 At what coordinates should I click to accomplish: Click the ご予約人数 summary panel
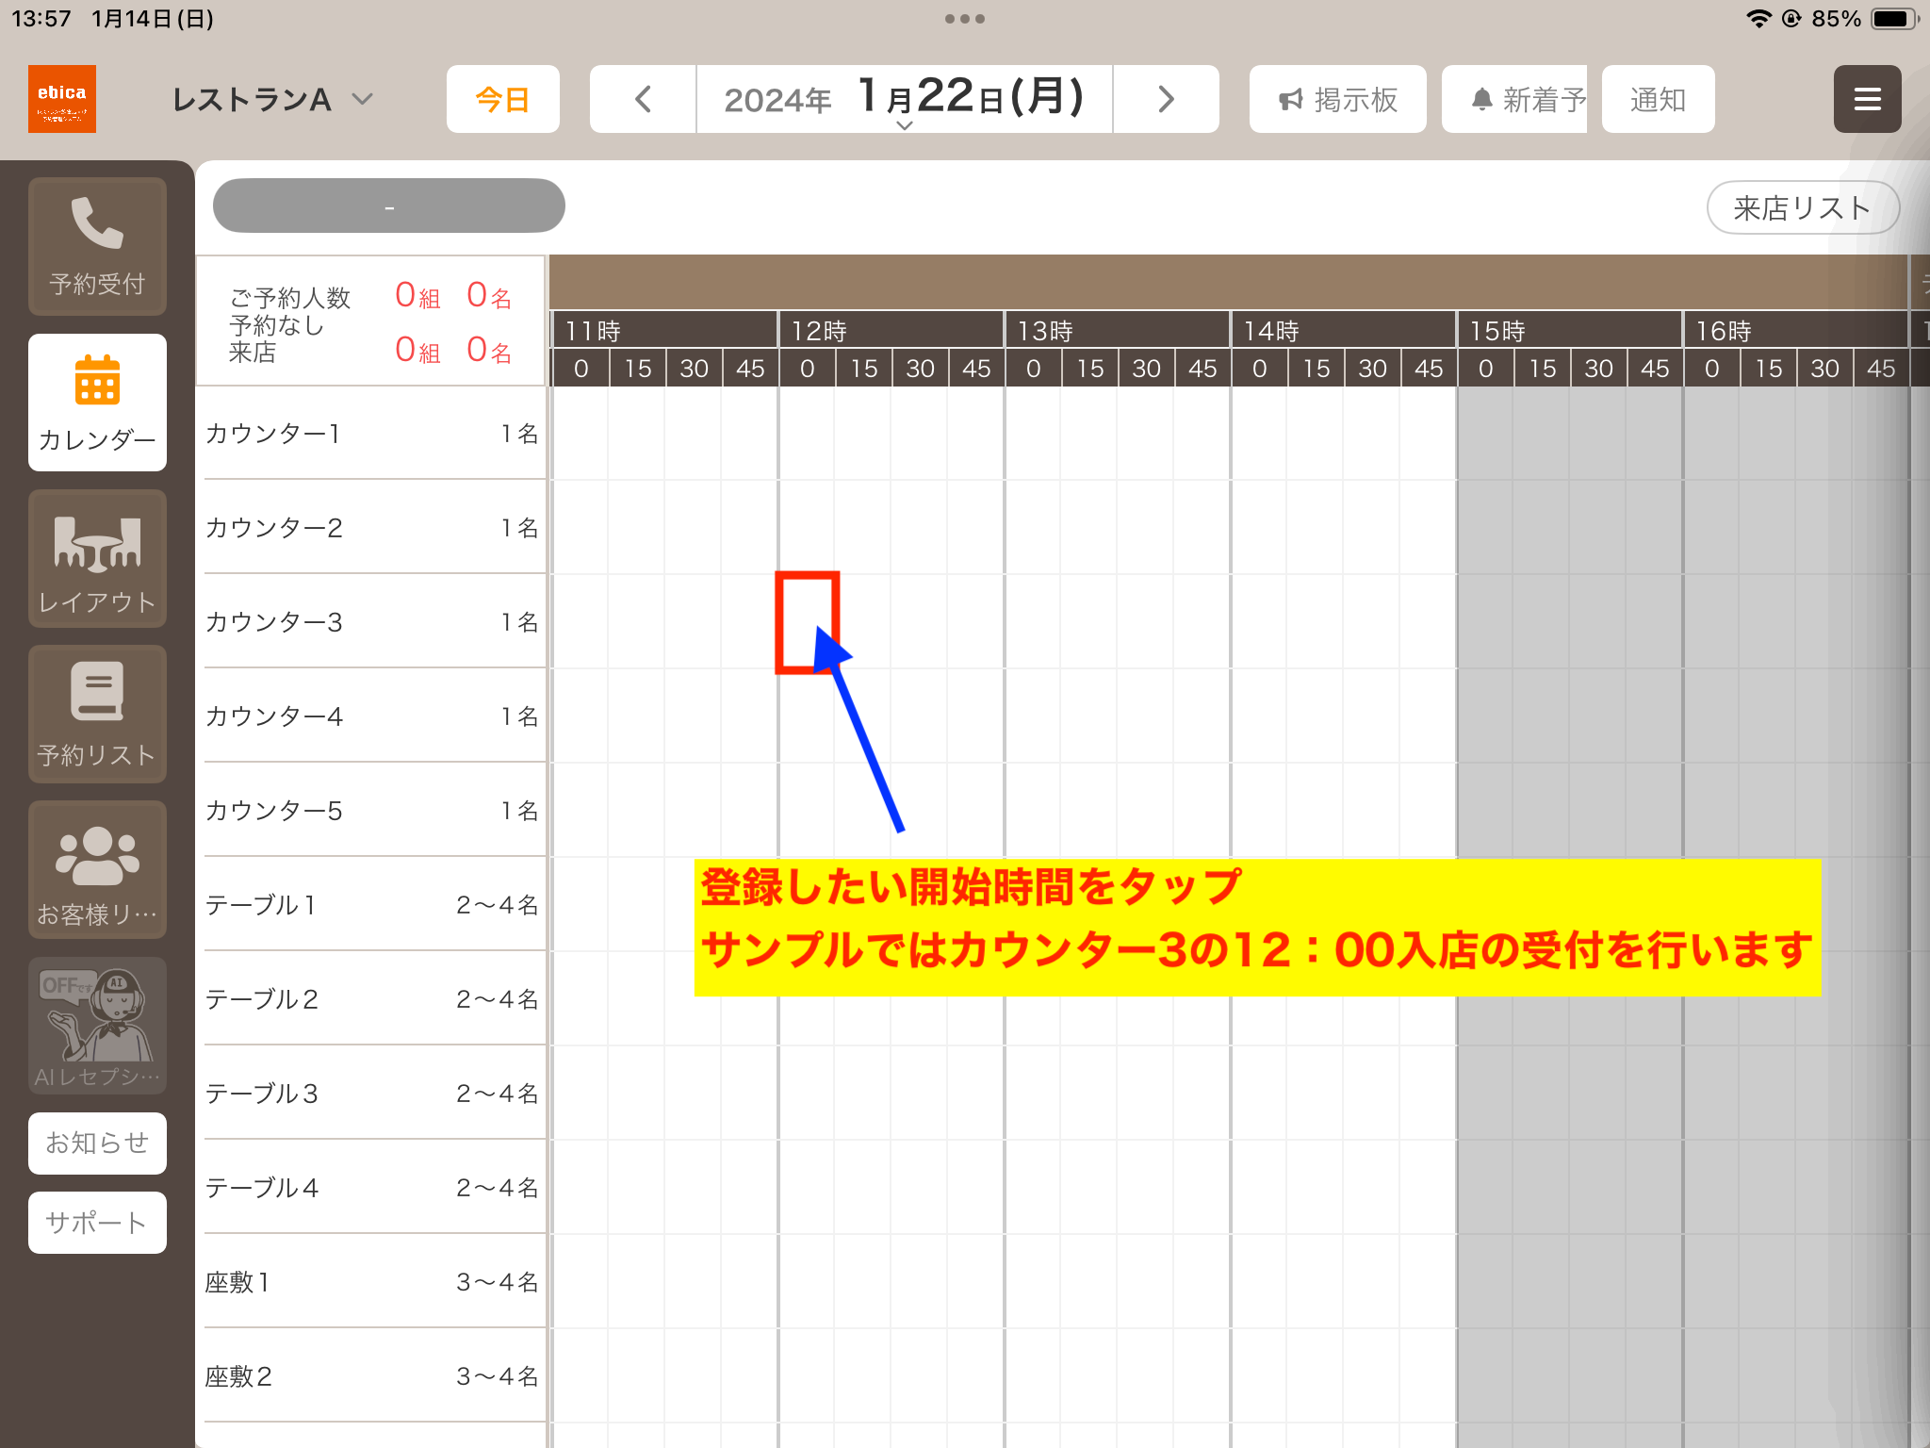pos(371,321)
